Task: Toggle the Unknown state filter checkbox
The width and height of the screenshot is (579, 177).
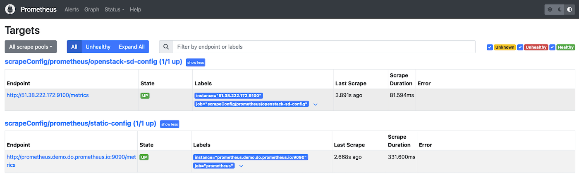Action: [x=490, y=47]
